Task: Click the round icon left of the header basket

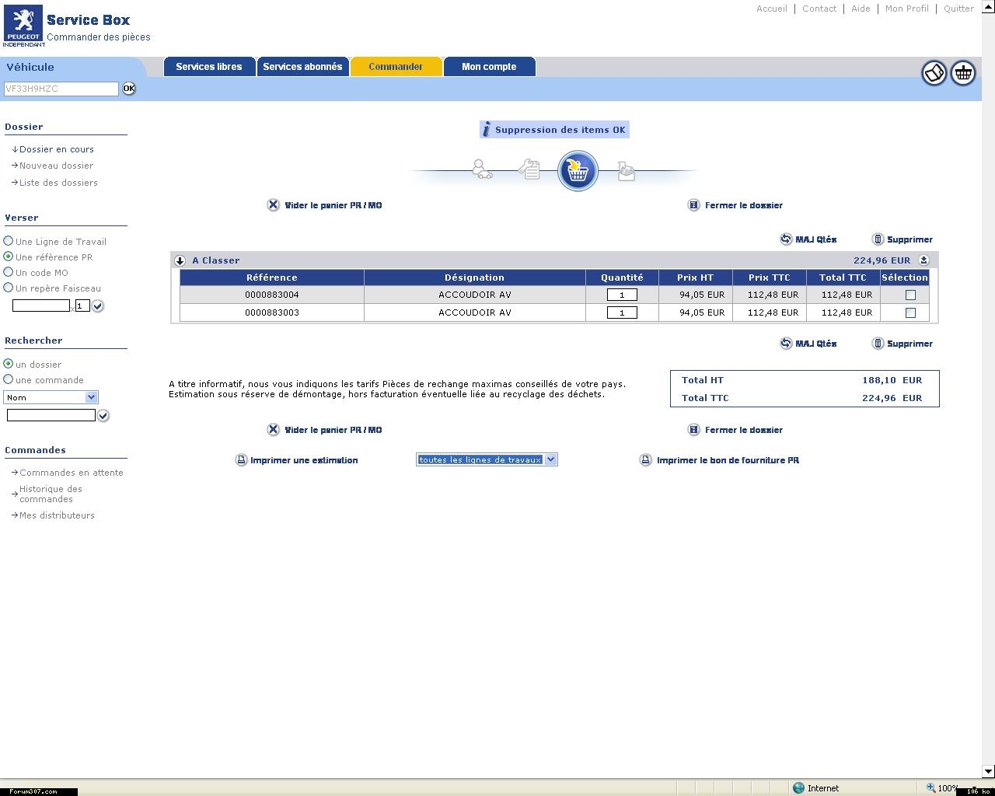Action: point(934,73)
